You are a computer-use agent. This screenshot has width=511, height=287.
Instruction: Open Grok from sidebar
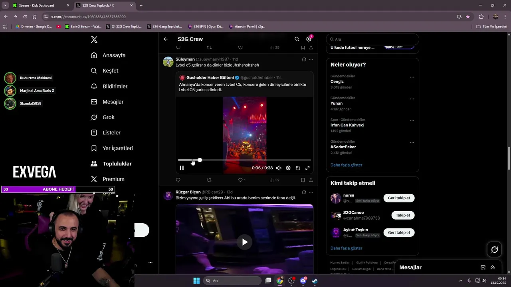click(103, 117)
